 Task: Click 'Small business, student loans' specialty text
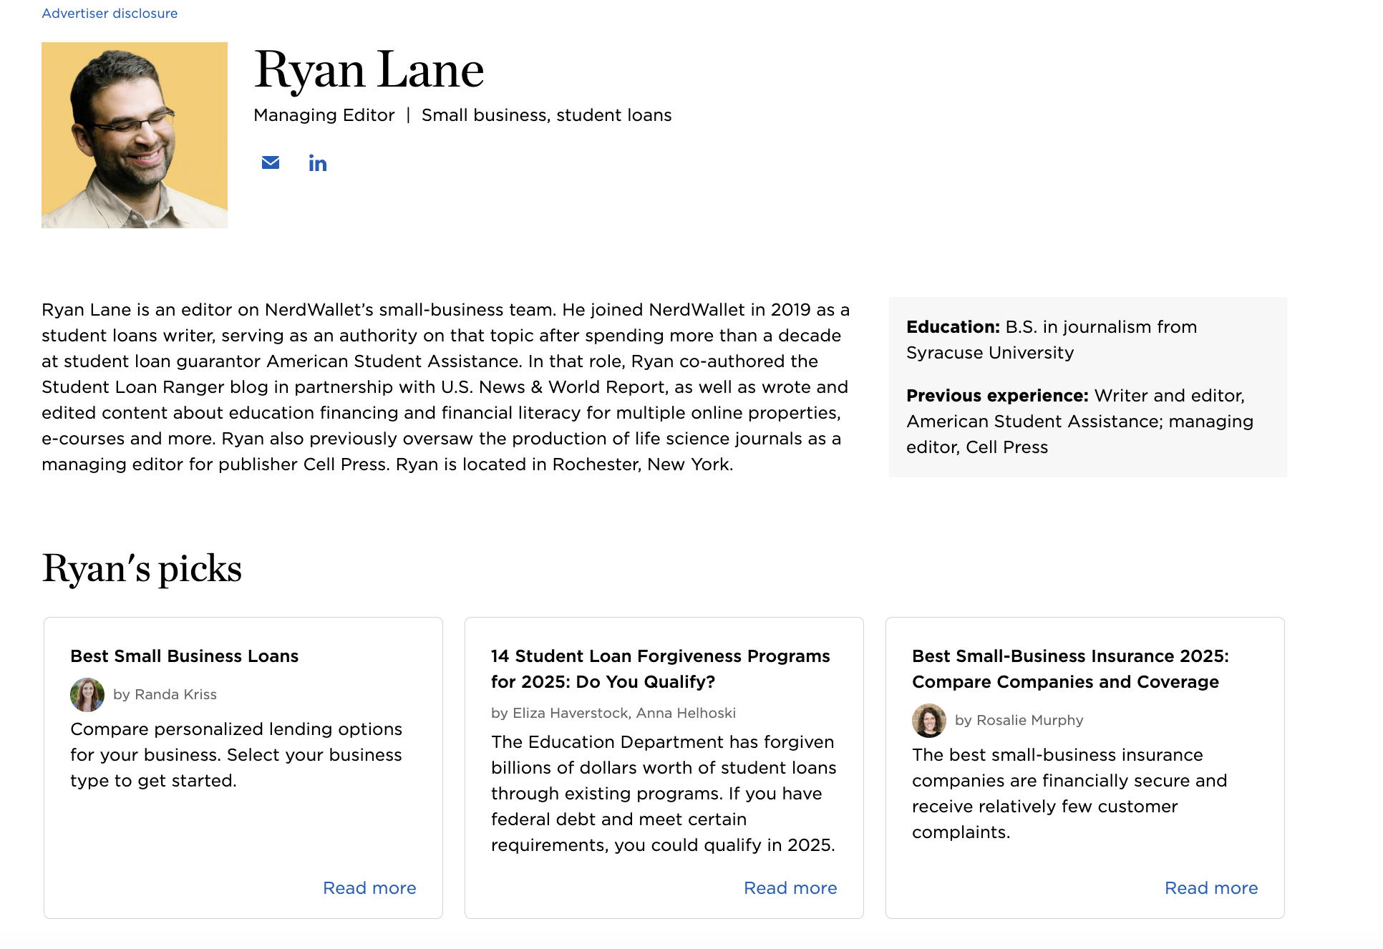(547, 115)
